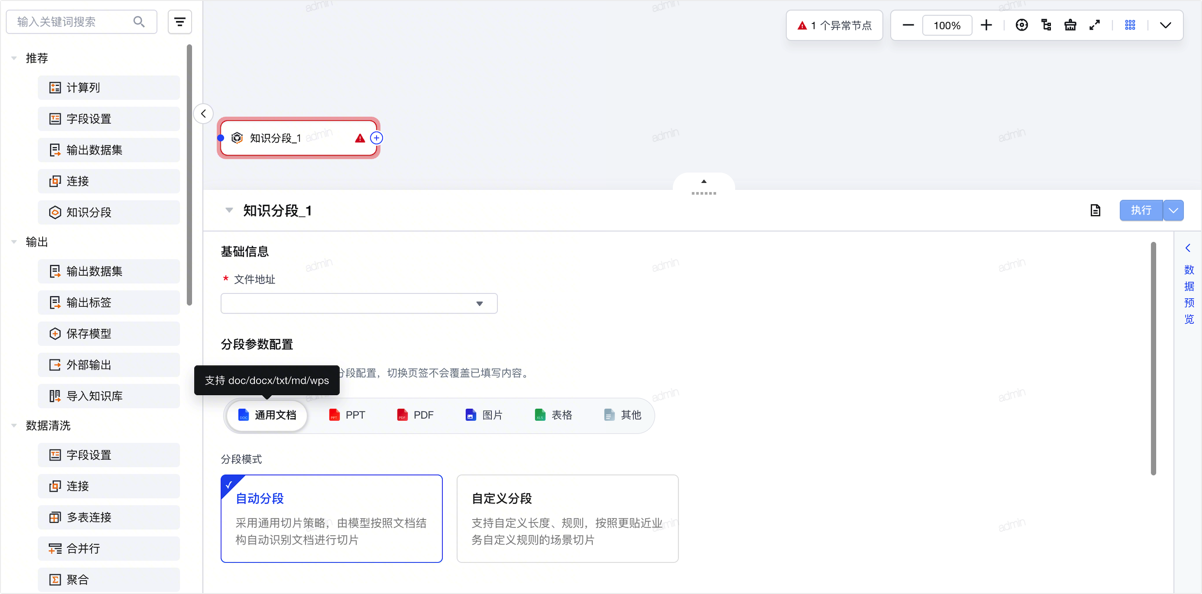Select the 自定义分段 segmentation mode card

point(568,519)
